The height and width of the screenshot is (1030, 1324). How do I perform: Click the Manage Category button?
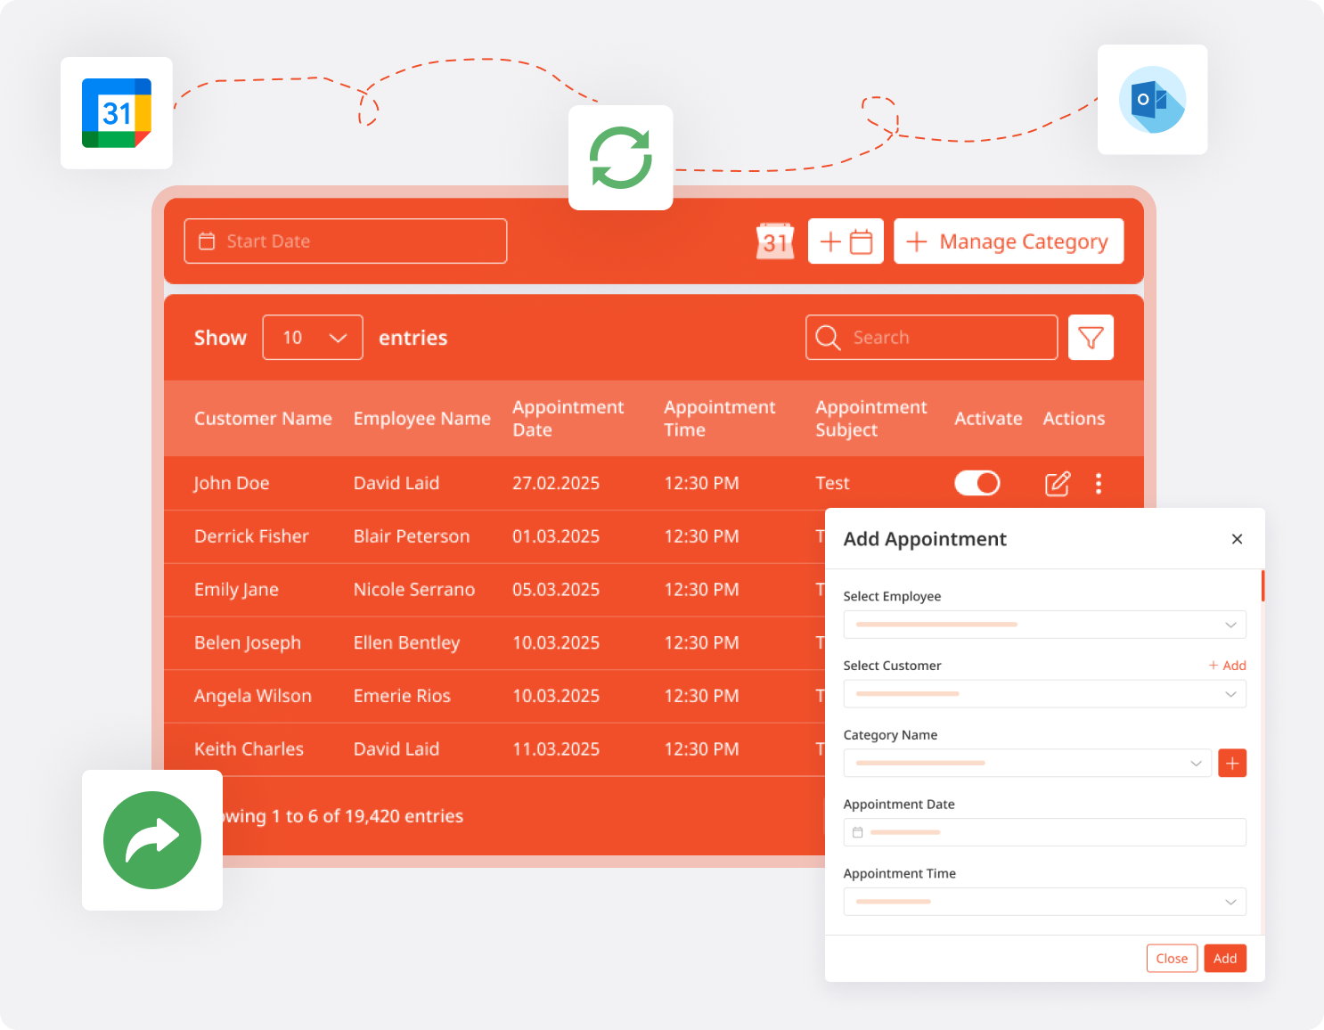pyautogui.click(x=1009, y=241)
